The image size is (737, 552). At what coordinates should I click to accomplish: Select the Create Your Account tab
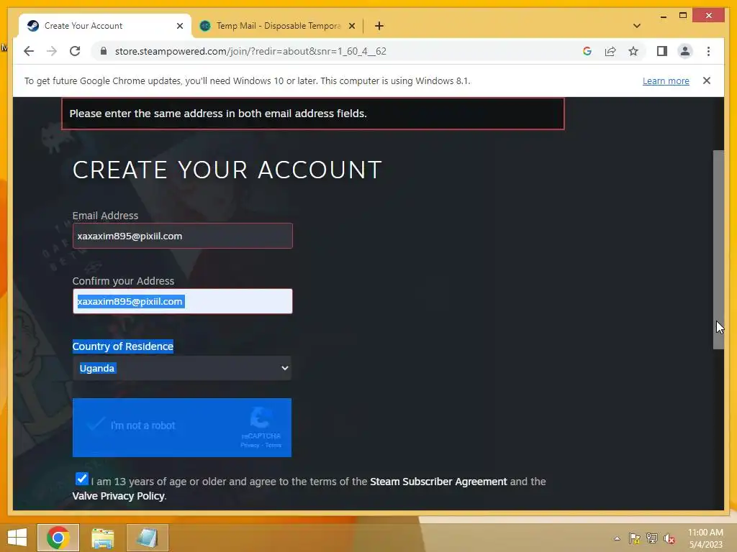pos(105,26)
